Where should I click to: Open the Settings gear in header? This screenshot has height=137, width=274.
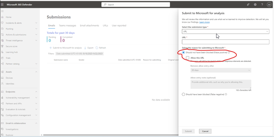255,5
